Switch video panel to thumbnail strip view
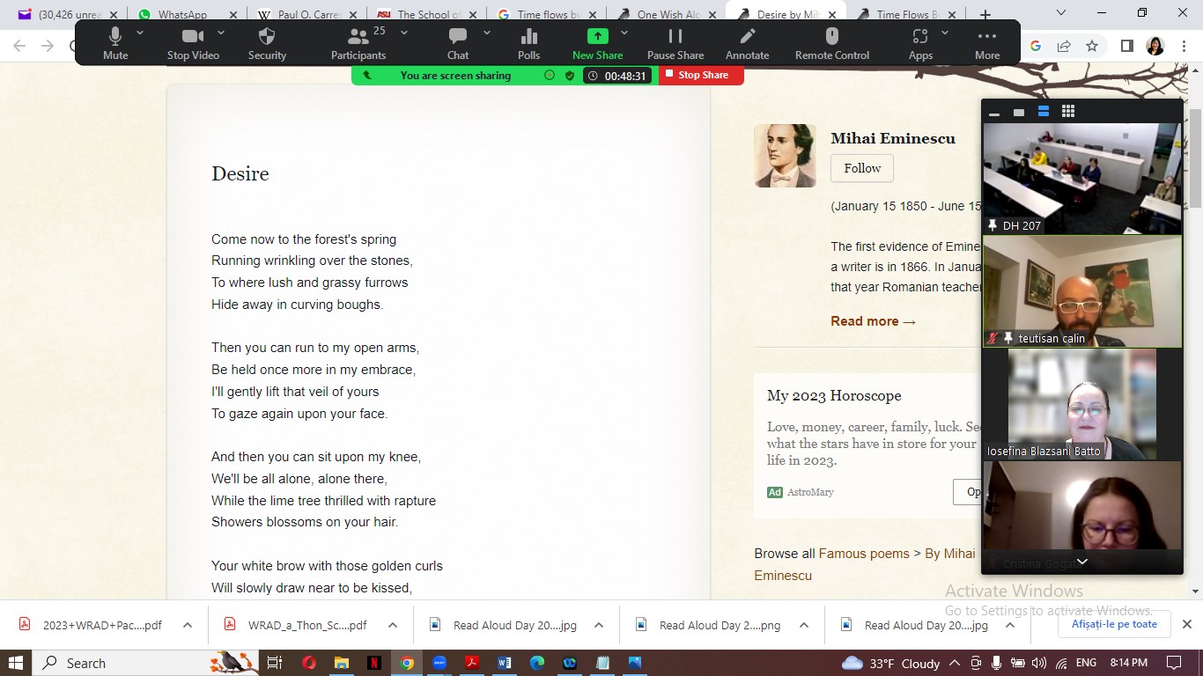This screenshot has height=676, width=1203. pos(1044,112)
